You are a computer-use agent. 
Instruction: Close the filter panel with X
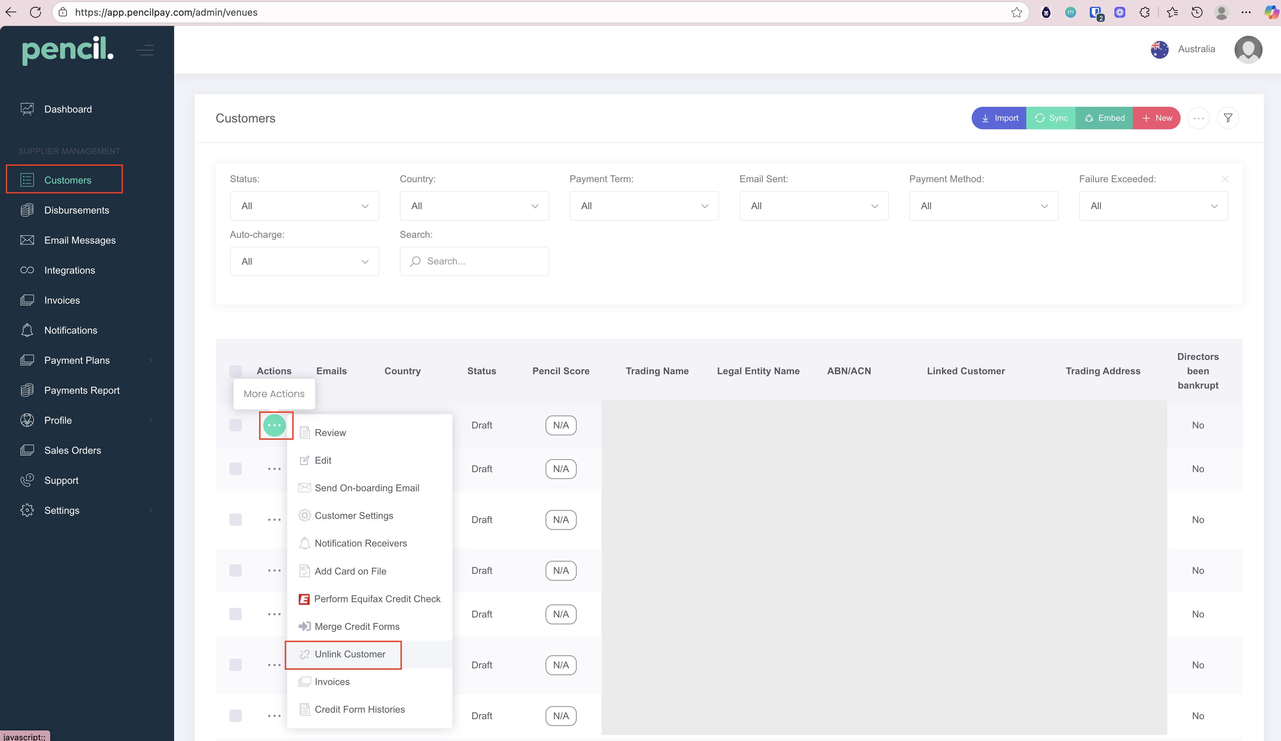point(1225,179)
